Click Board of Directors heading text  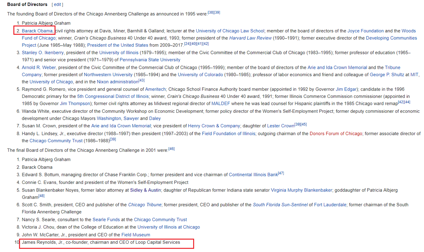[27, 4]
